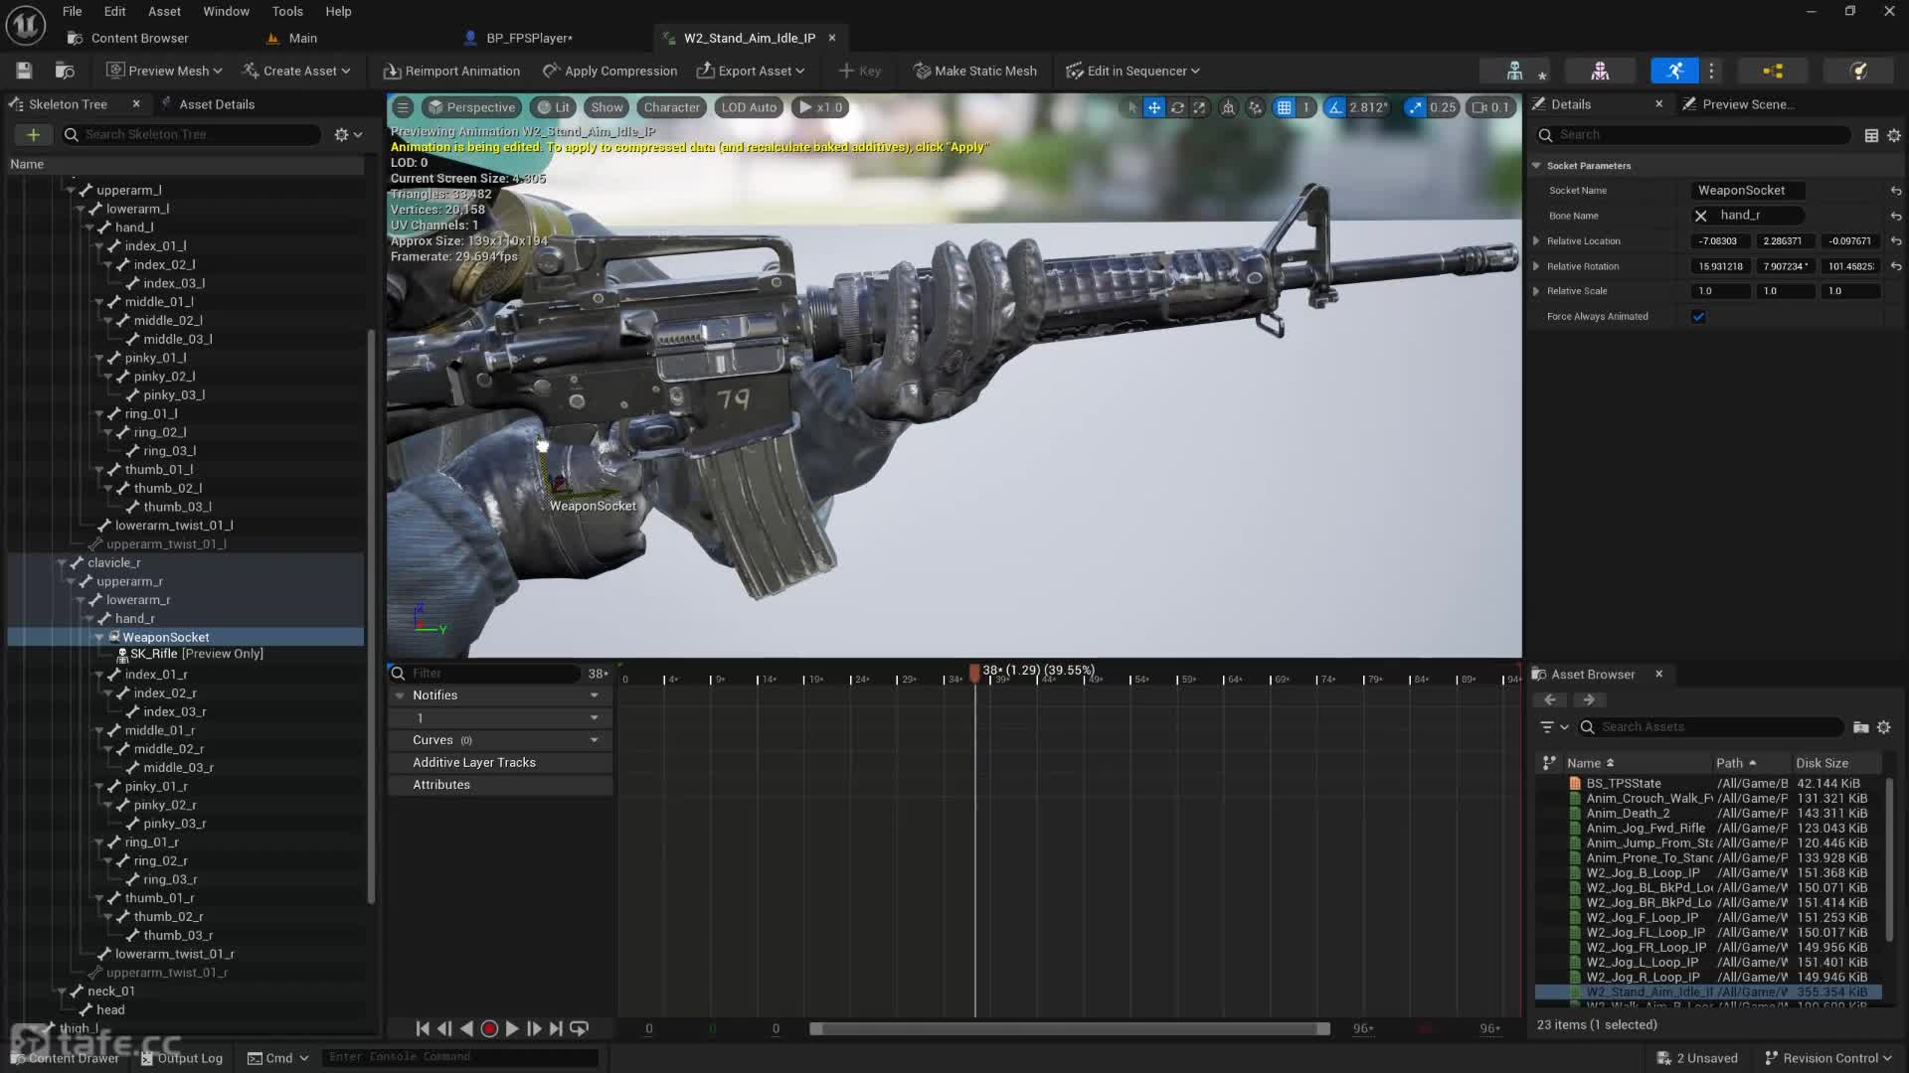
Task: Open Skeletal Mesh editor mode icon
Action: point(1600,71)
